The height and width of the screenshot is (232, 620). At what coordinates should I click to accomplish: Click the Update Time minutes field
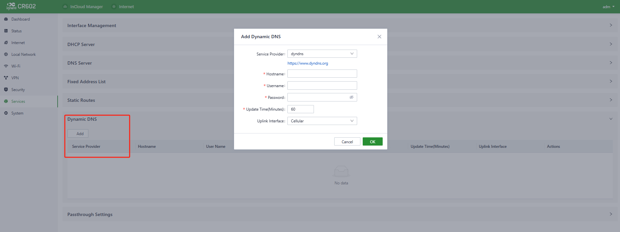click(x=301, y=109)
